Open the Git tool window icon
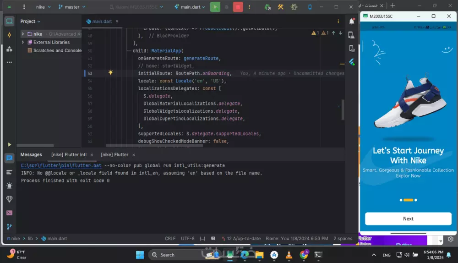This screenshot has width=458, height=263. [9, 226]
